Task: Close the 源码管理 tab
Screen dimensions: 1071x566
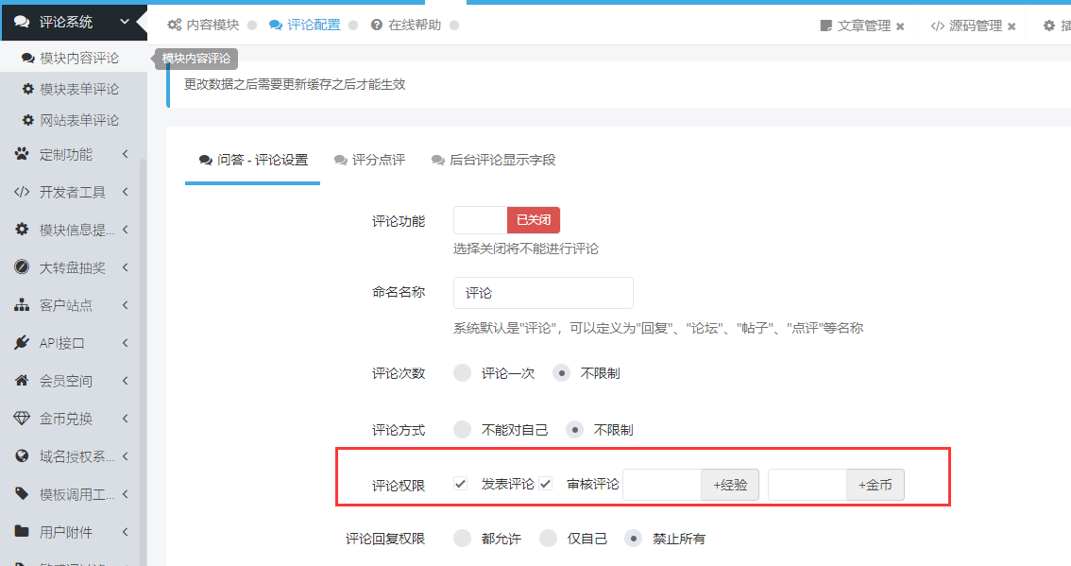Action: (1011, 26)
